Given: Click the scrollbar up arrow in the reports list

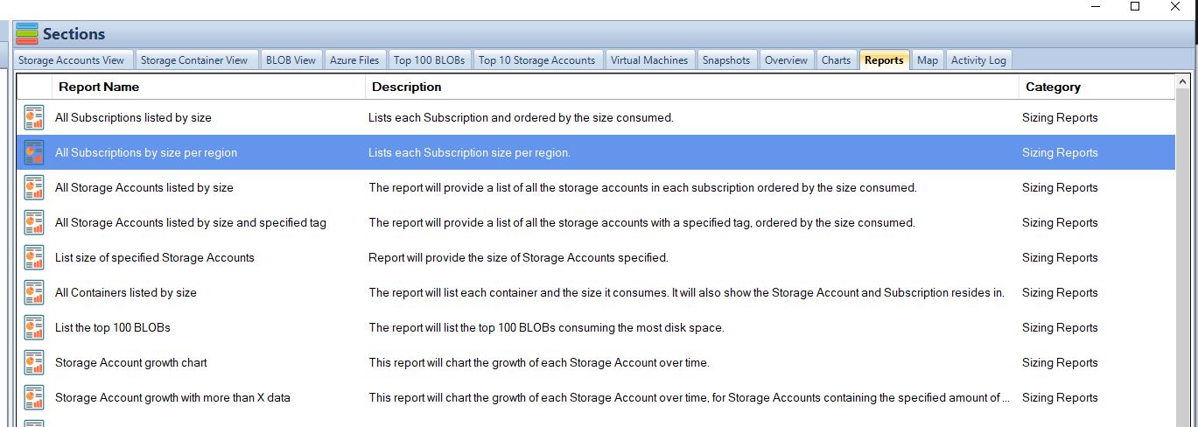Looking at the screenshot, I should [x=1183, y=82].
